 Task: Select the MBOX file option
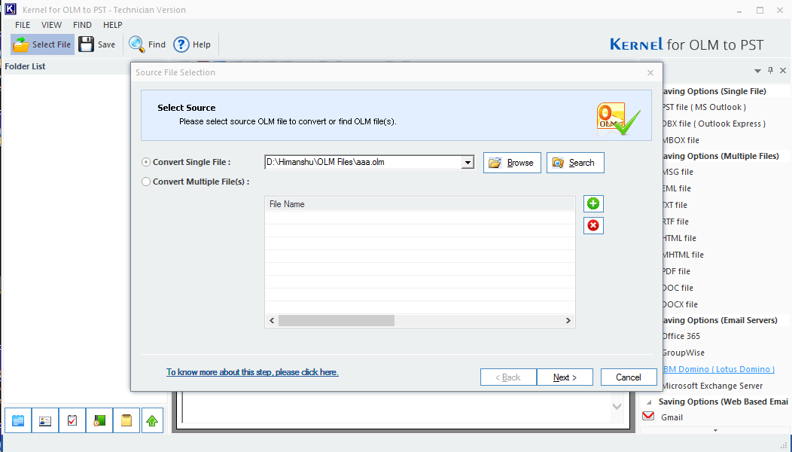(681, 140)
